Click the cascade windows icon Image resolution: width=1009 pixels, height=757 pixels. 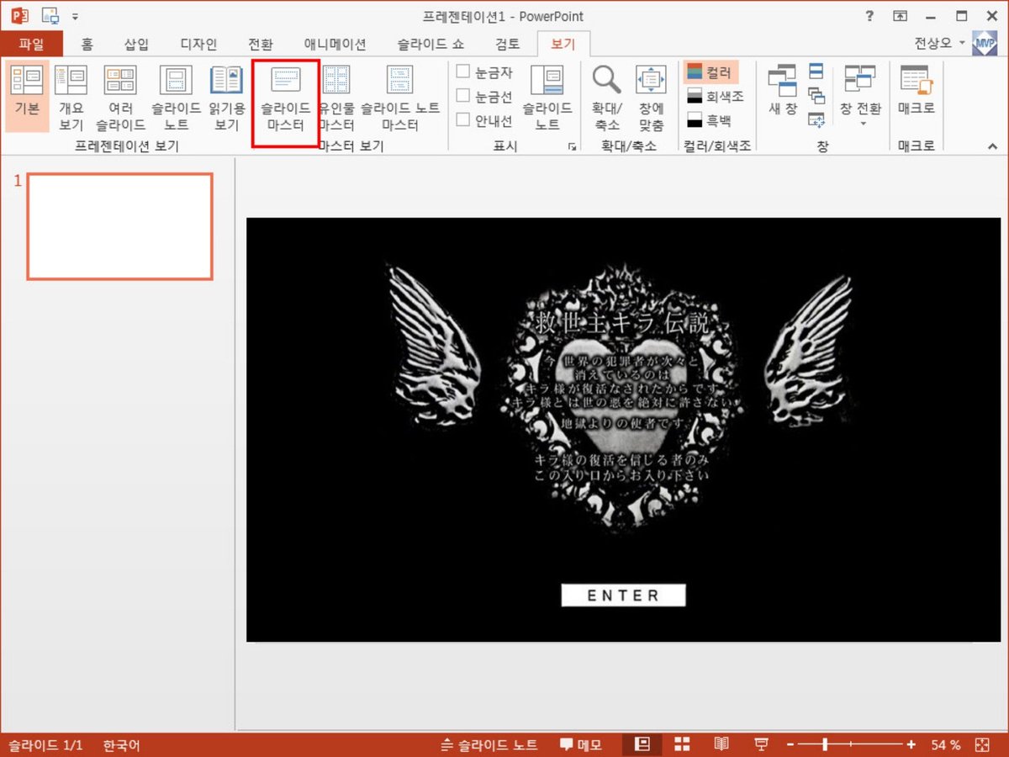pos(816,95)
